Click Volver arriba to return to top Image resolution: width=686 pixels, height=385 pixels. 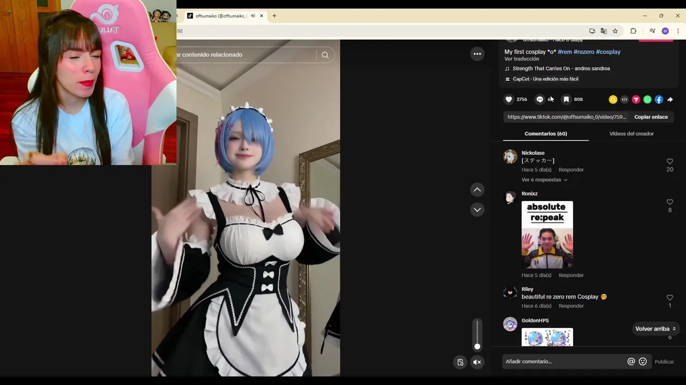655,329
